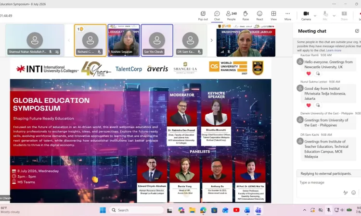Select Sze Yin Cheah's participant tile
Image resolution: width=361 pixels, height=216 pixels.
pos(157,40)
